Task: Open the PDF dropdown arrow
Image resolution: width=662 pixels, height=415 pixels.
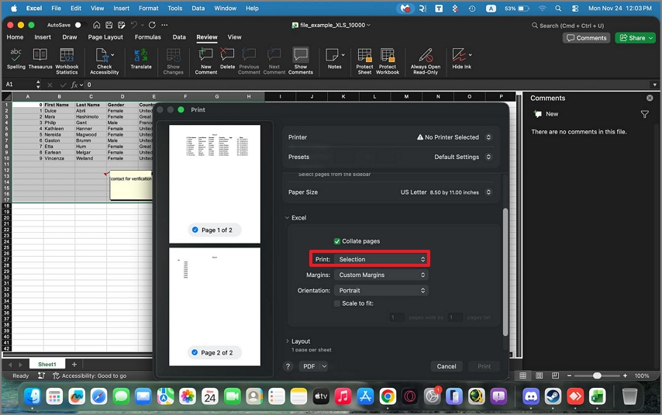Action: click(324, 366)
